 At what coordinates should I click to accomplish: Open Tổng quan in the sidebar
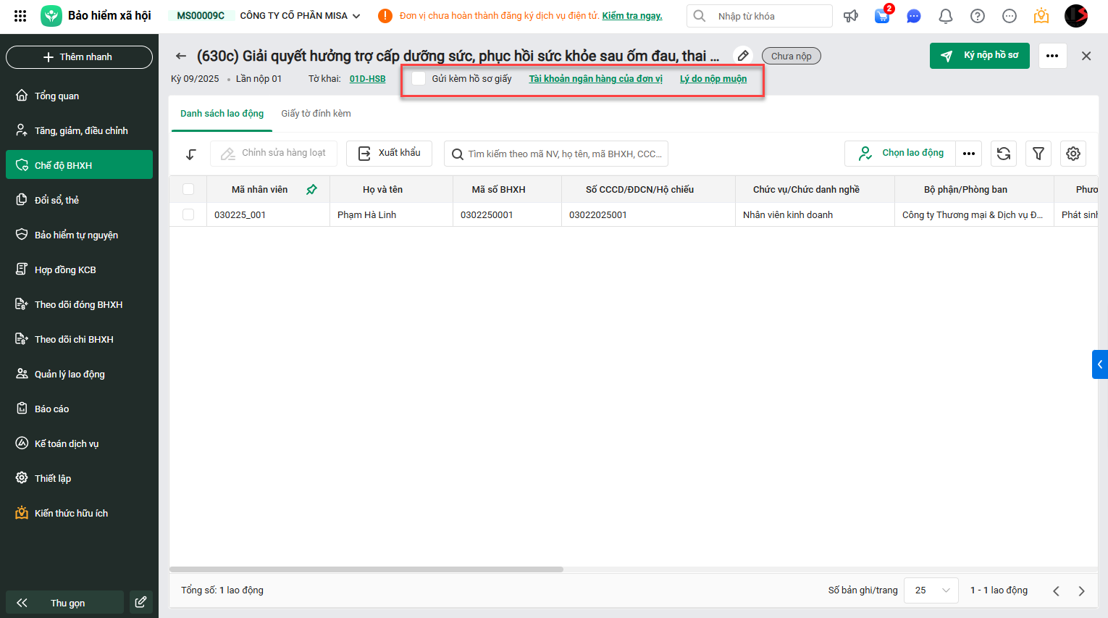79,96
